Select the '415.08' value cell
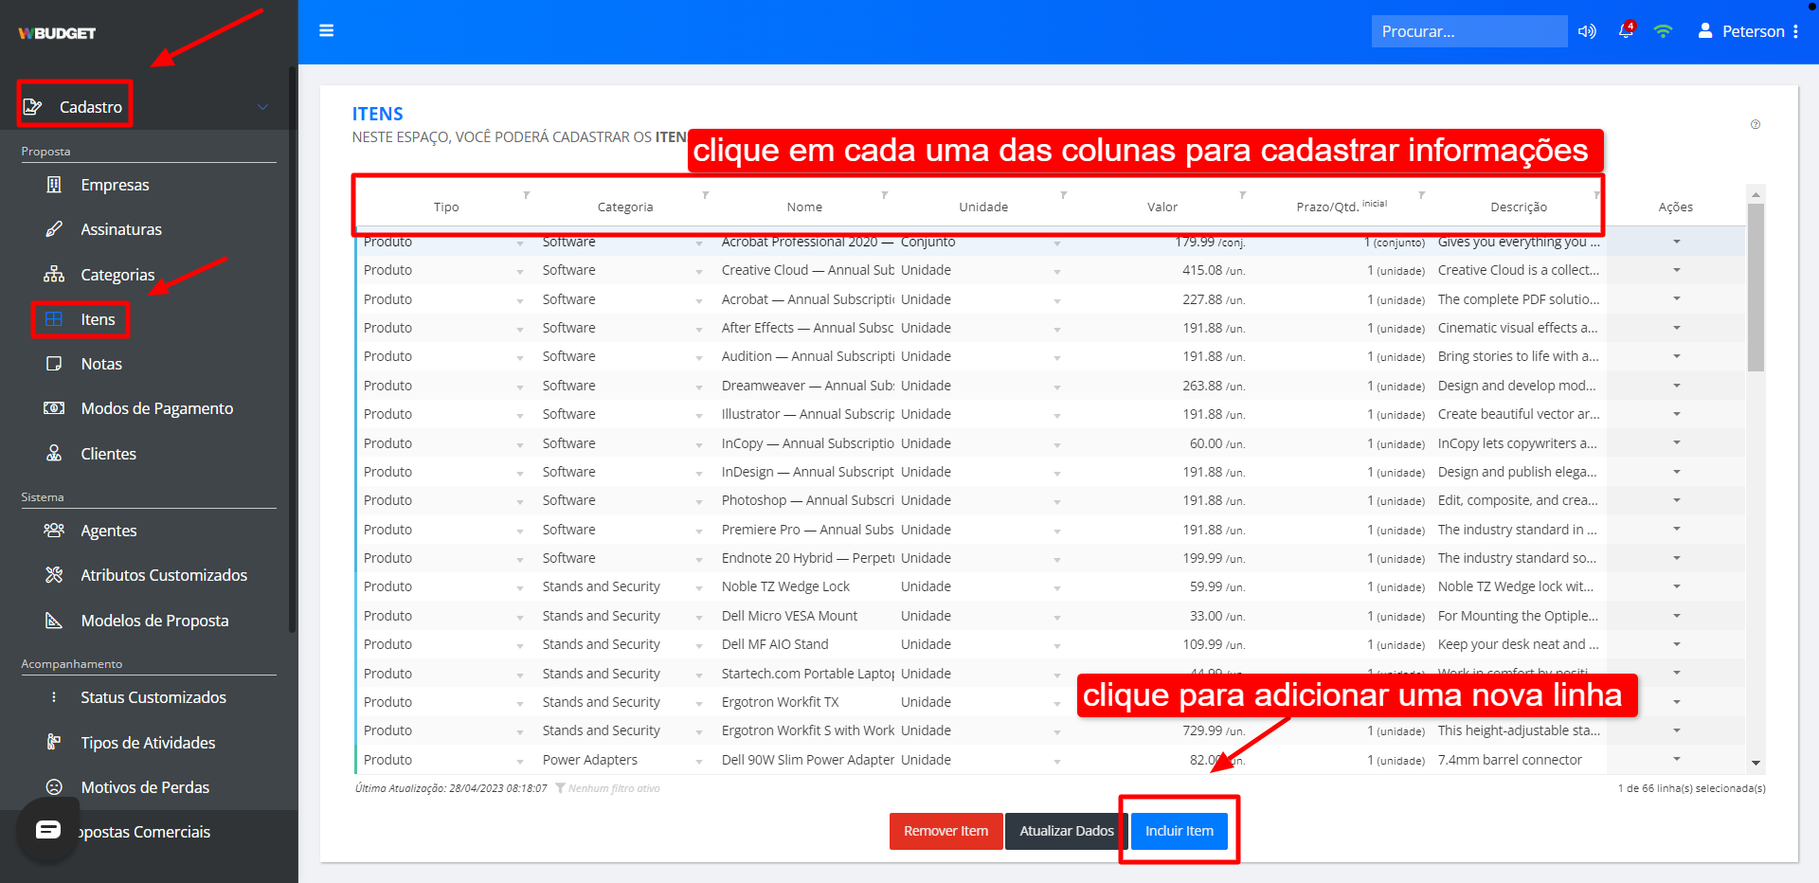This screenshot has width=1819, height=883. click(x=1162, y=270)
